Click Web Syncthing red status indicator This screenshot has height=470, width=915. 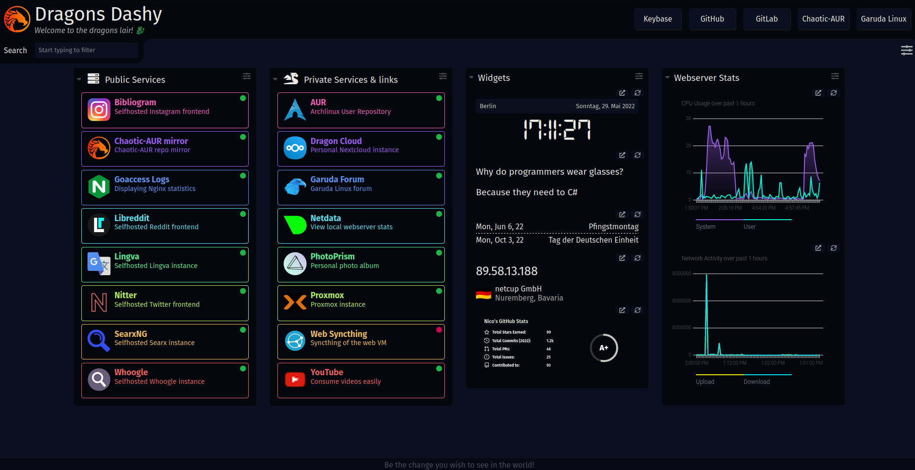(439, 330)
